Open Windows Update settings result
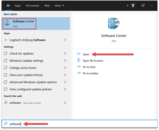The height and width of the screenshot is (130, 159). coord(26,61)
